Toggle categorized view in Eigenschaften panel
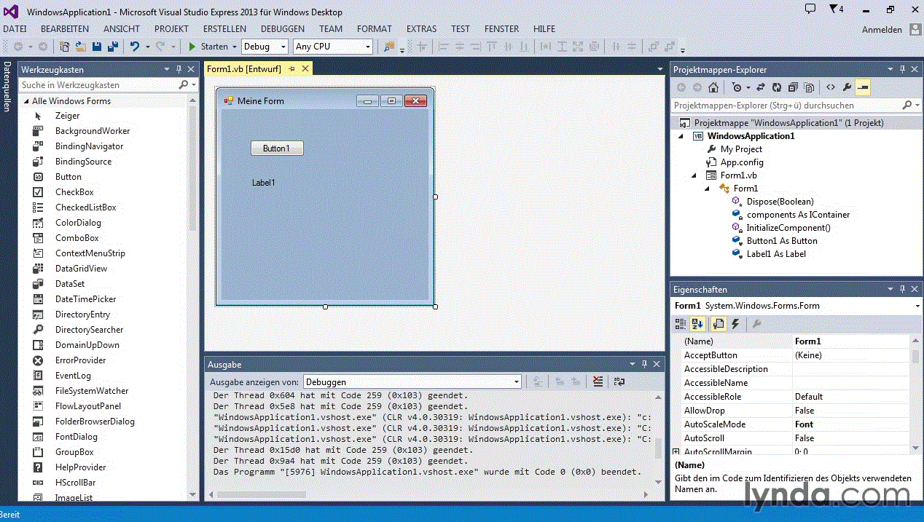The image size is (924, 522). point(681,324)
